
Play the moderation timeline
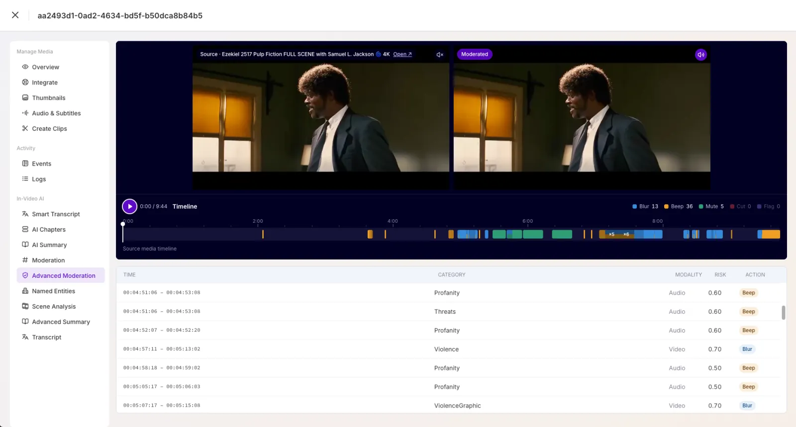click(x=129, y=206)
